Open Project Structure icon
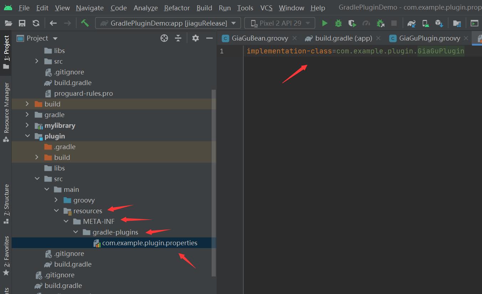Image resolution: width=482 pixels, height=294 pixels. coord(457,23)
